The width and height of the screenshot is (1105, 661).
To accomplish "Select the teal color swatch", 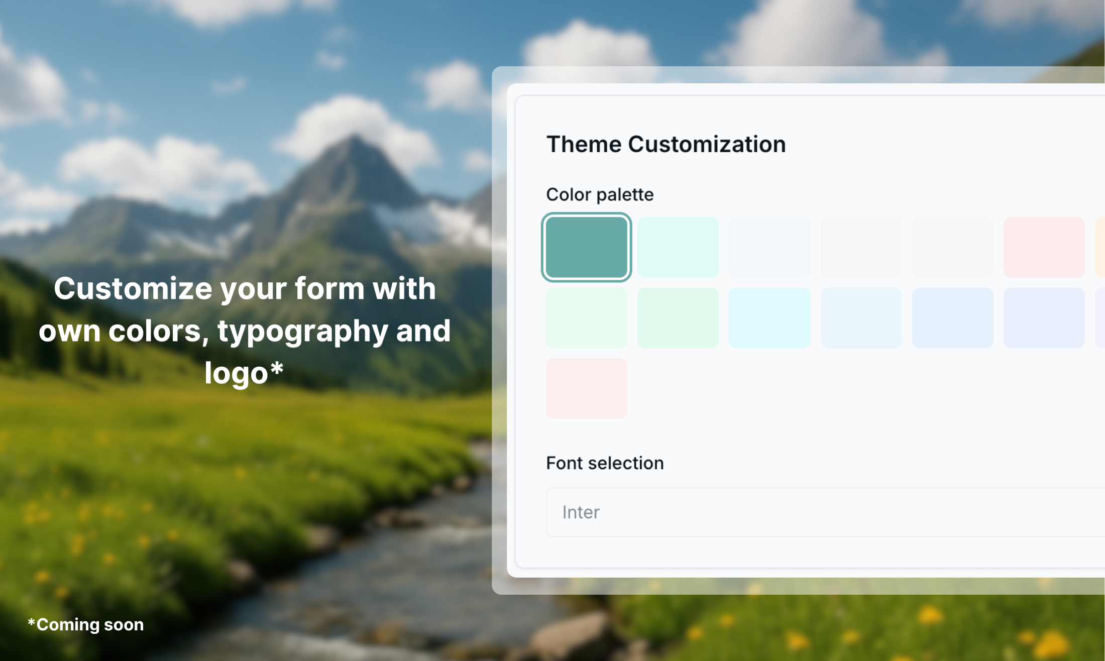I will click(586, 247).
